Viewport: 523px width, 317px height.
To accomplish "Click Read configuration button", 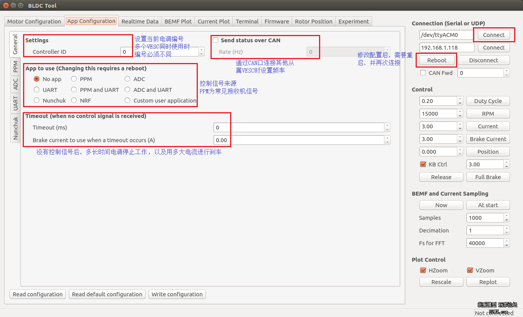I will click(38, 294).
